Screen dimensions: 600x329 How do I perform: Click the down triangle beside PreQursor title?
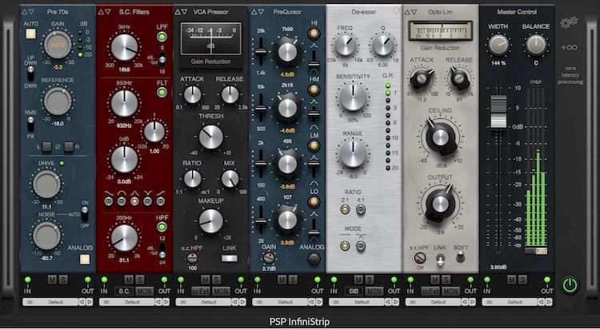coord(261,12)
